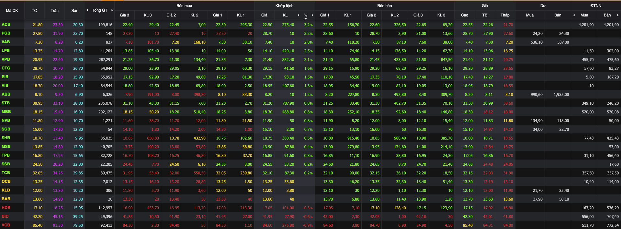Open the TCB ticker symbol

[x=6, y=173]
